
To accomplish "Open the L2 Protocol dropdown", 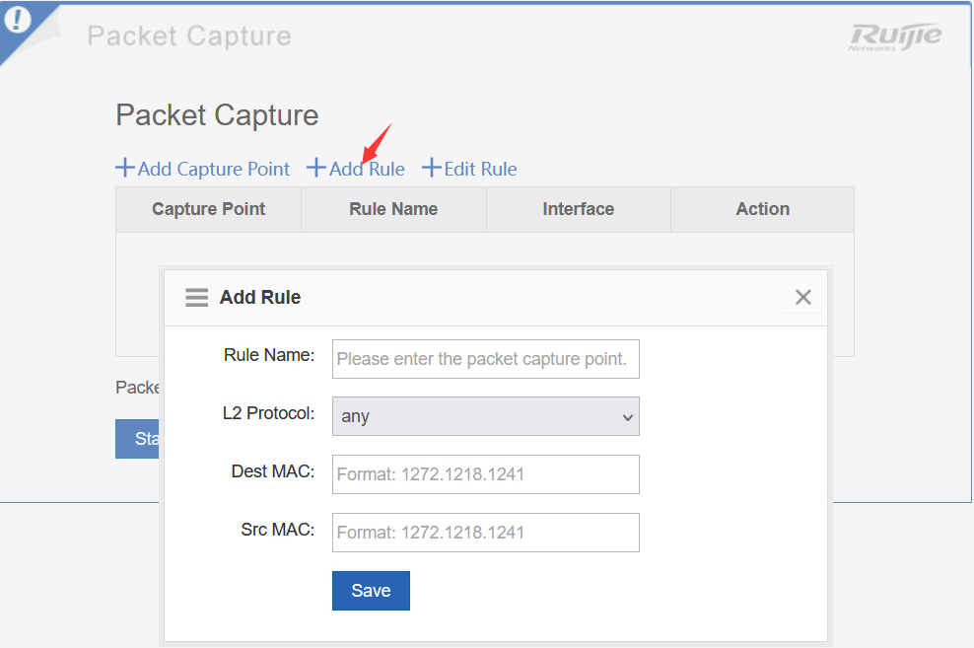I will (x=485, y=416).
